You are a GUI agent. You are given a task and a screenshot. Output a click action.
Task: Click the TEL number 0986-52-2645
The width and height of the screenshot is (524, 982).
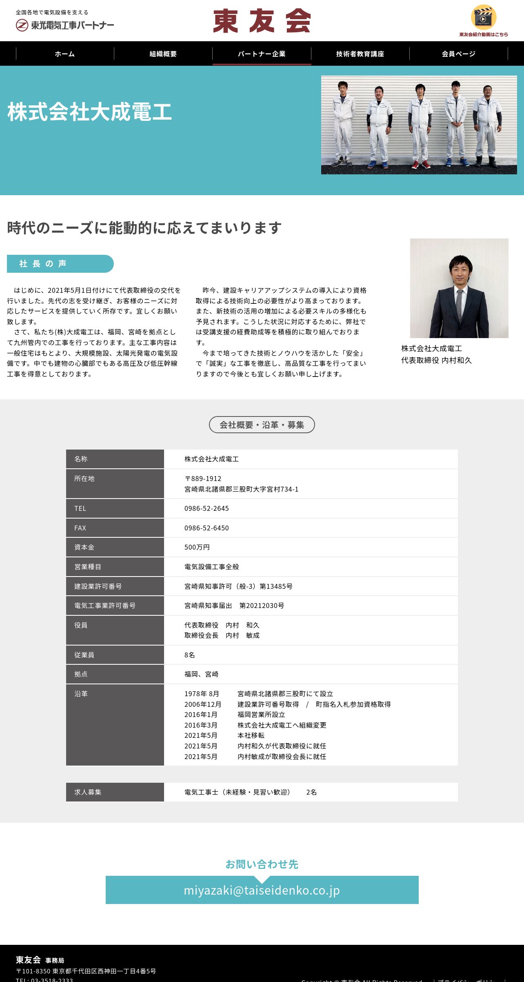pyautogui.click(x=206, y=508)
